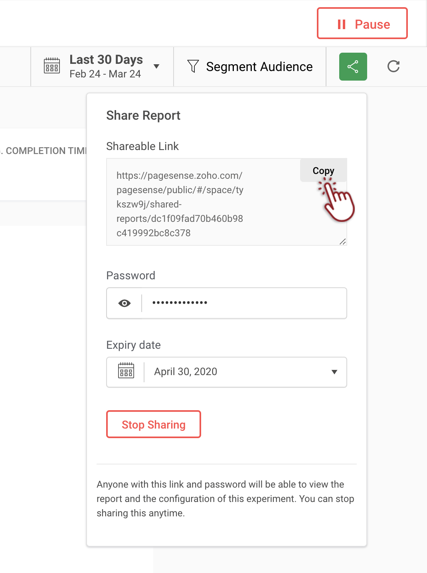Expand the Last 30 Days dropdown arrow
427x573 pixels.
coord(156,66)
